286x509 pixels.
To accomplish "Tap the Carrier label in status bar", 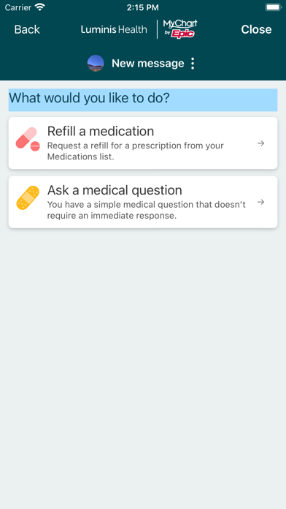I will coord(18,7).
